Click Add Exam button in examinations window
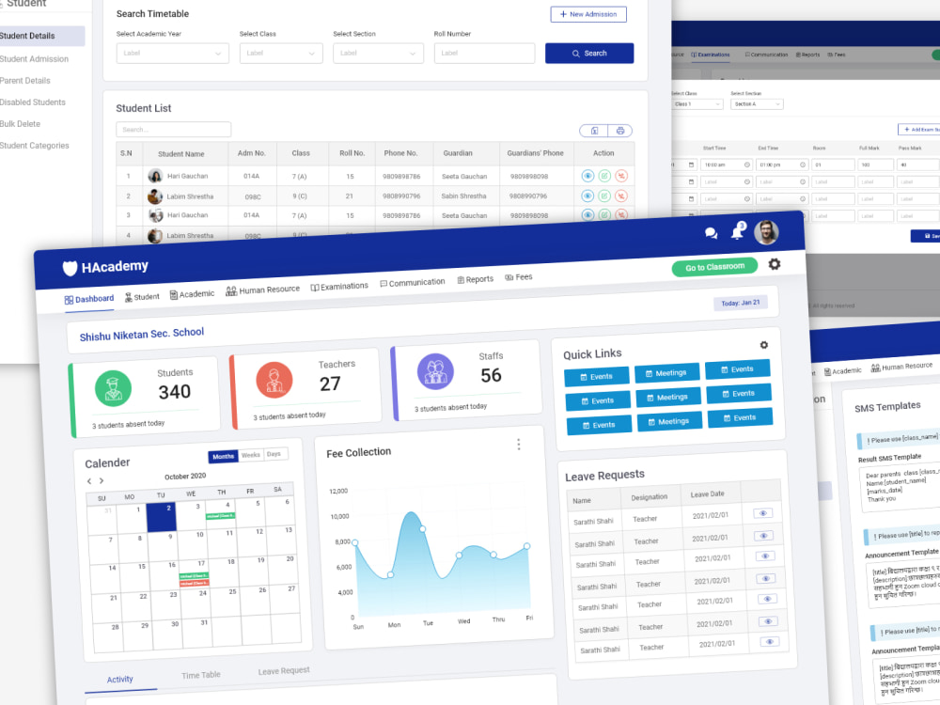Viewport: 940px width, 705px height. 921,130
